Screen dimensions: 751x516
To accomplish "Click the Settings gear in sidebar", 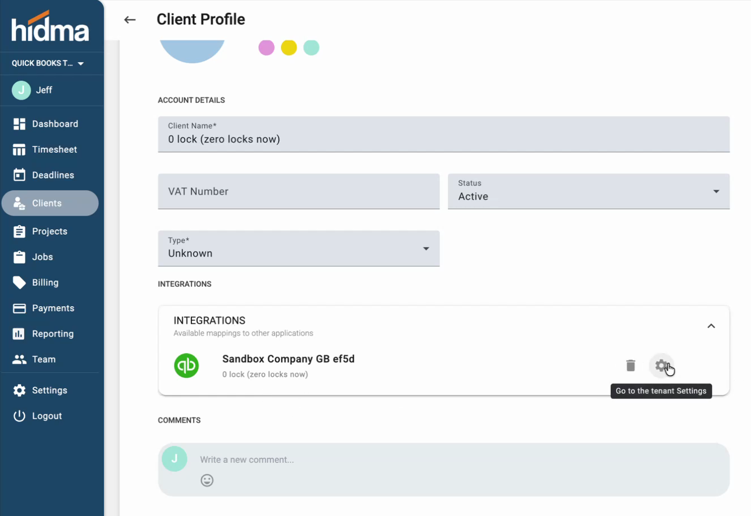I will pos(19,390).
